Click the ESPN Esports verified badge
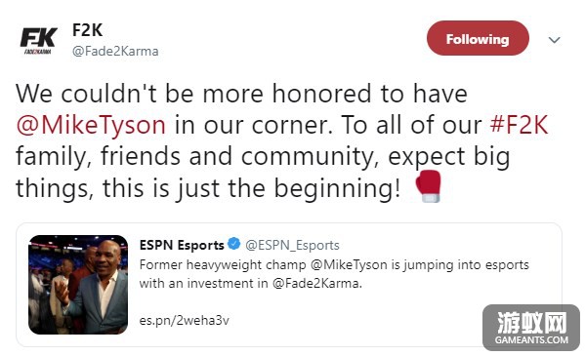585x356 pixels. coord(234,244)
